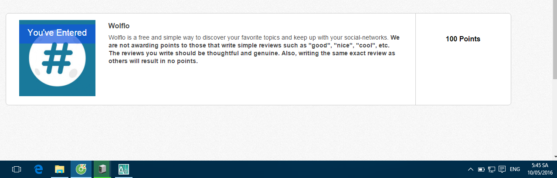This screenshot has height=178, width=557.
Task: Open the Action Center notifications
Action: tap(502, 169)
